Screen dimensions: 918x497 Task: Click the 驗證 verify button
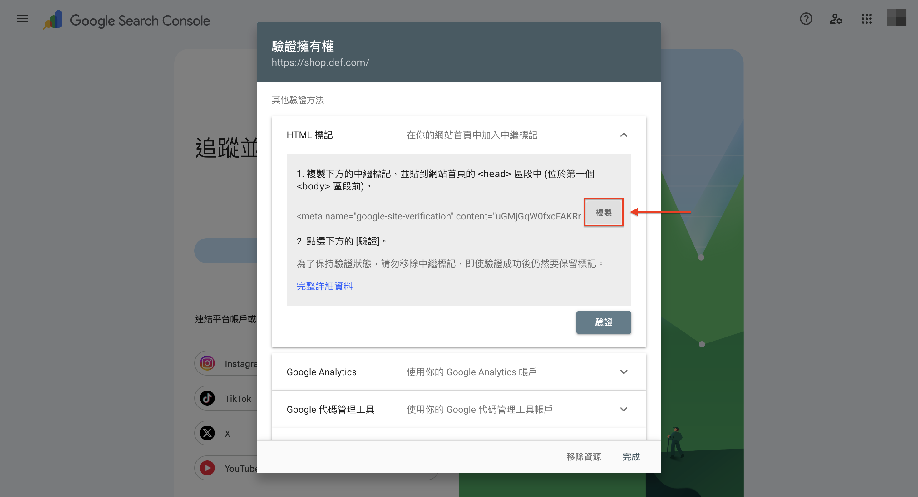coord(603,322)
